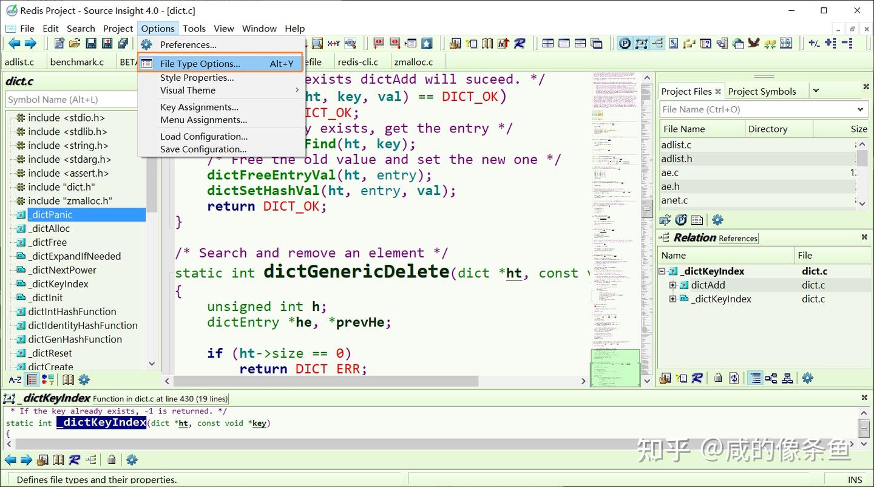Choose File Type Options from the Options menu

tap(200, 64)
